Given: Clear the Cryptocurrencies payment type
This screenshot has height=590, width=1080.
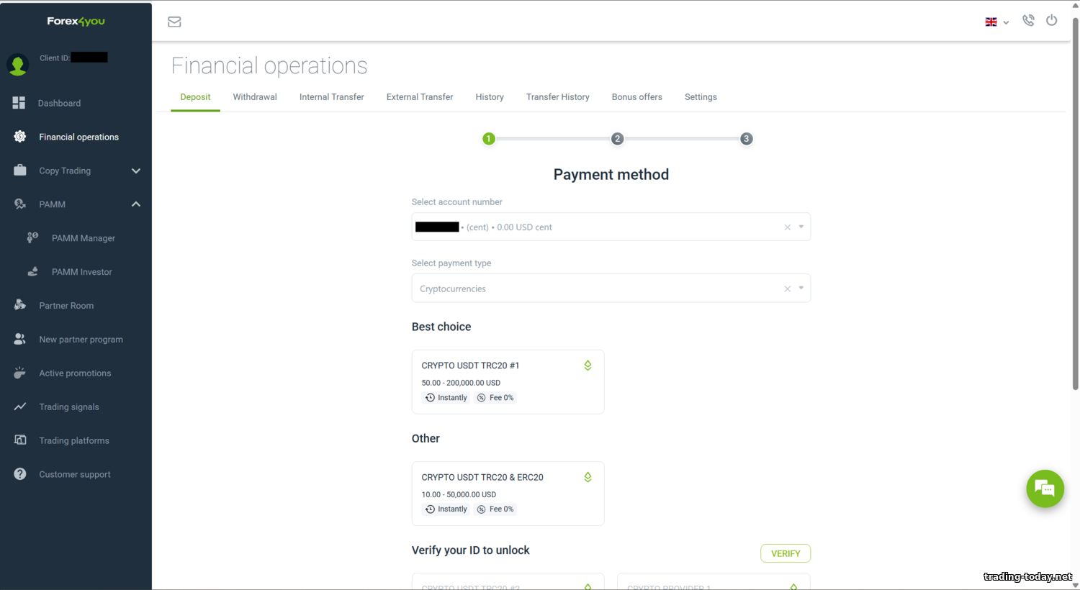Looking at the screenshot, I should tap(787, 289).
